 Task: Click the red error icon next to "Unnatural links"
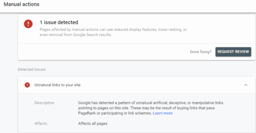point(27,85)
